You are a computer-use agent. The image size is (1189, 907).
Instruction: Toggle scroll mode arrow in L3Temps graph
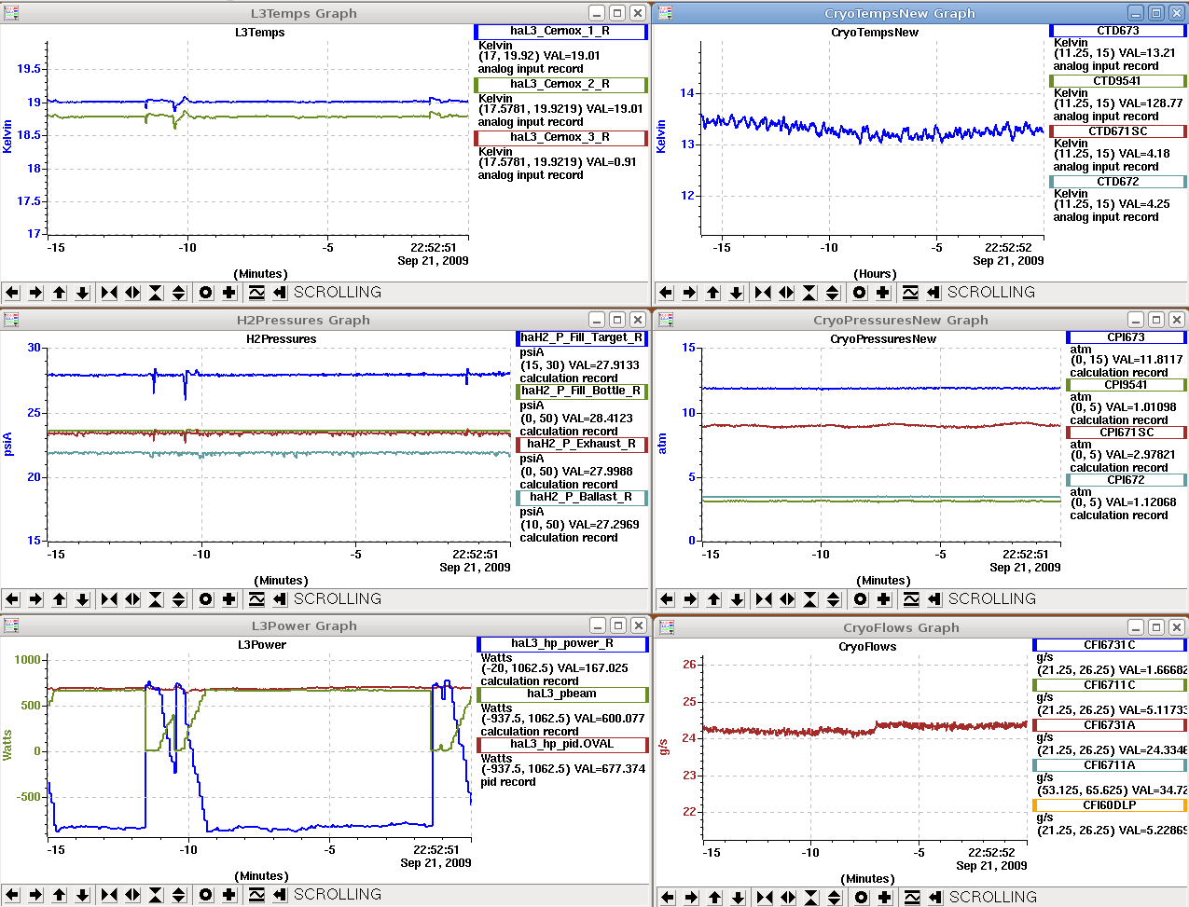[280, 293]
